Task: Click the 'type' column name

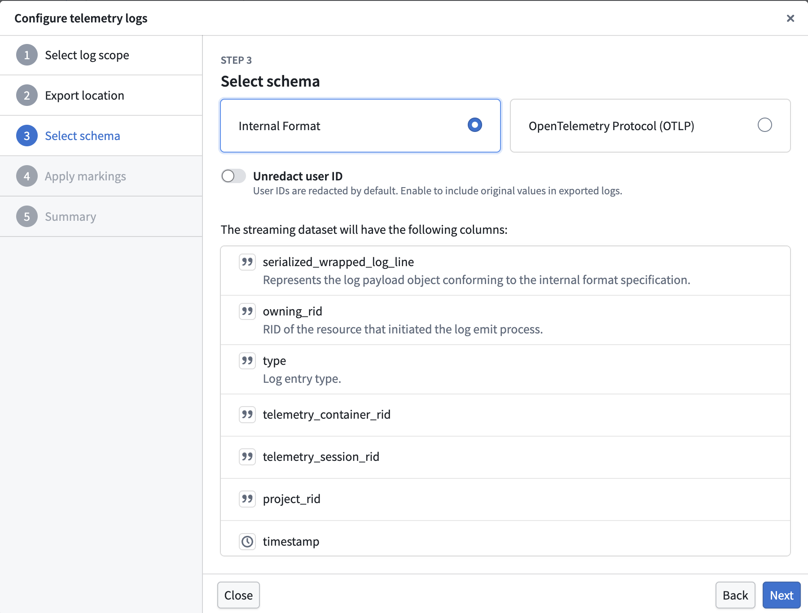Action: pyautogui.click(x=274, y=361)
